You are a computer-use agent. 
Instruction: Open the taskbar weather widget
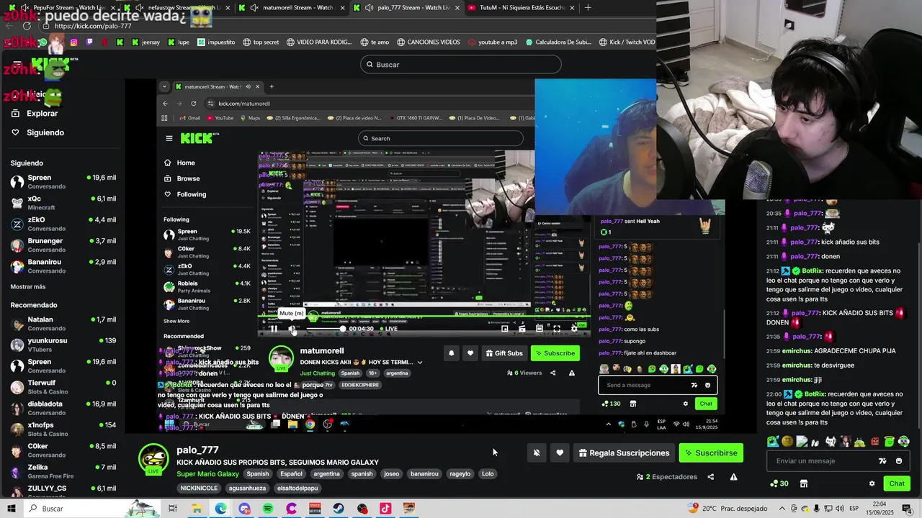(x=728, y=509)
